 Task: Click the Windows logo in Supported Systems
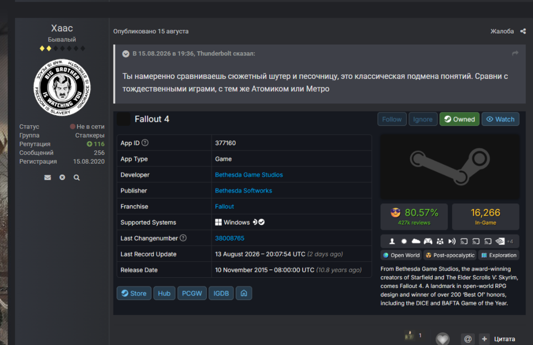tap(218, 222)
